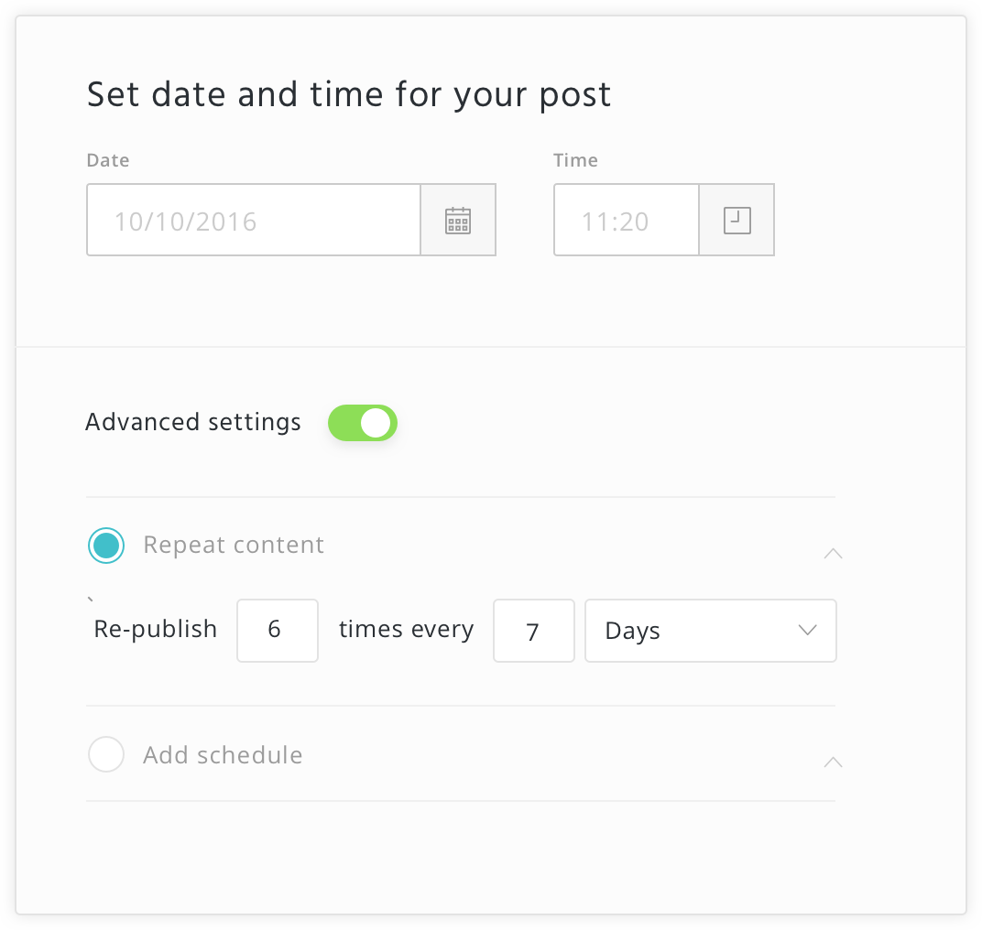Click the clock icon beside the Time field
The height and width of the screenshot is (930, 982).
click(x=736, y=220)
